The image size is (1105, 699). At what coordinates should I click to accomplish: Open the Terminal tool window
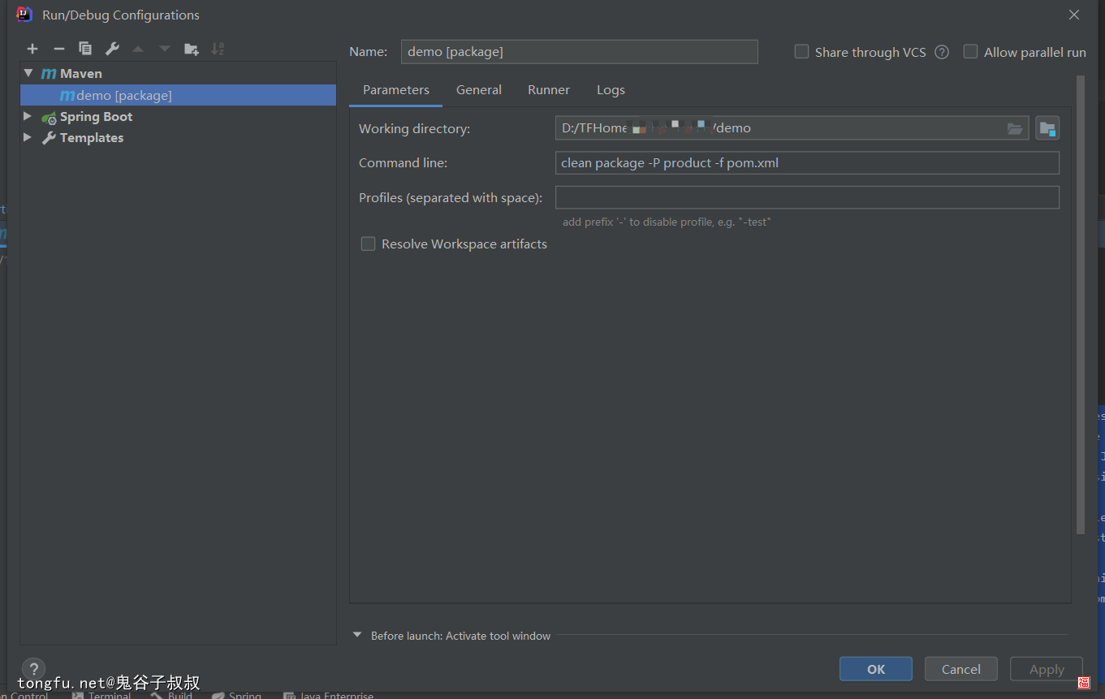point(101,695)
